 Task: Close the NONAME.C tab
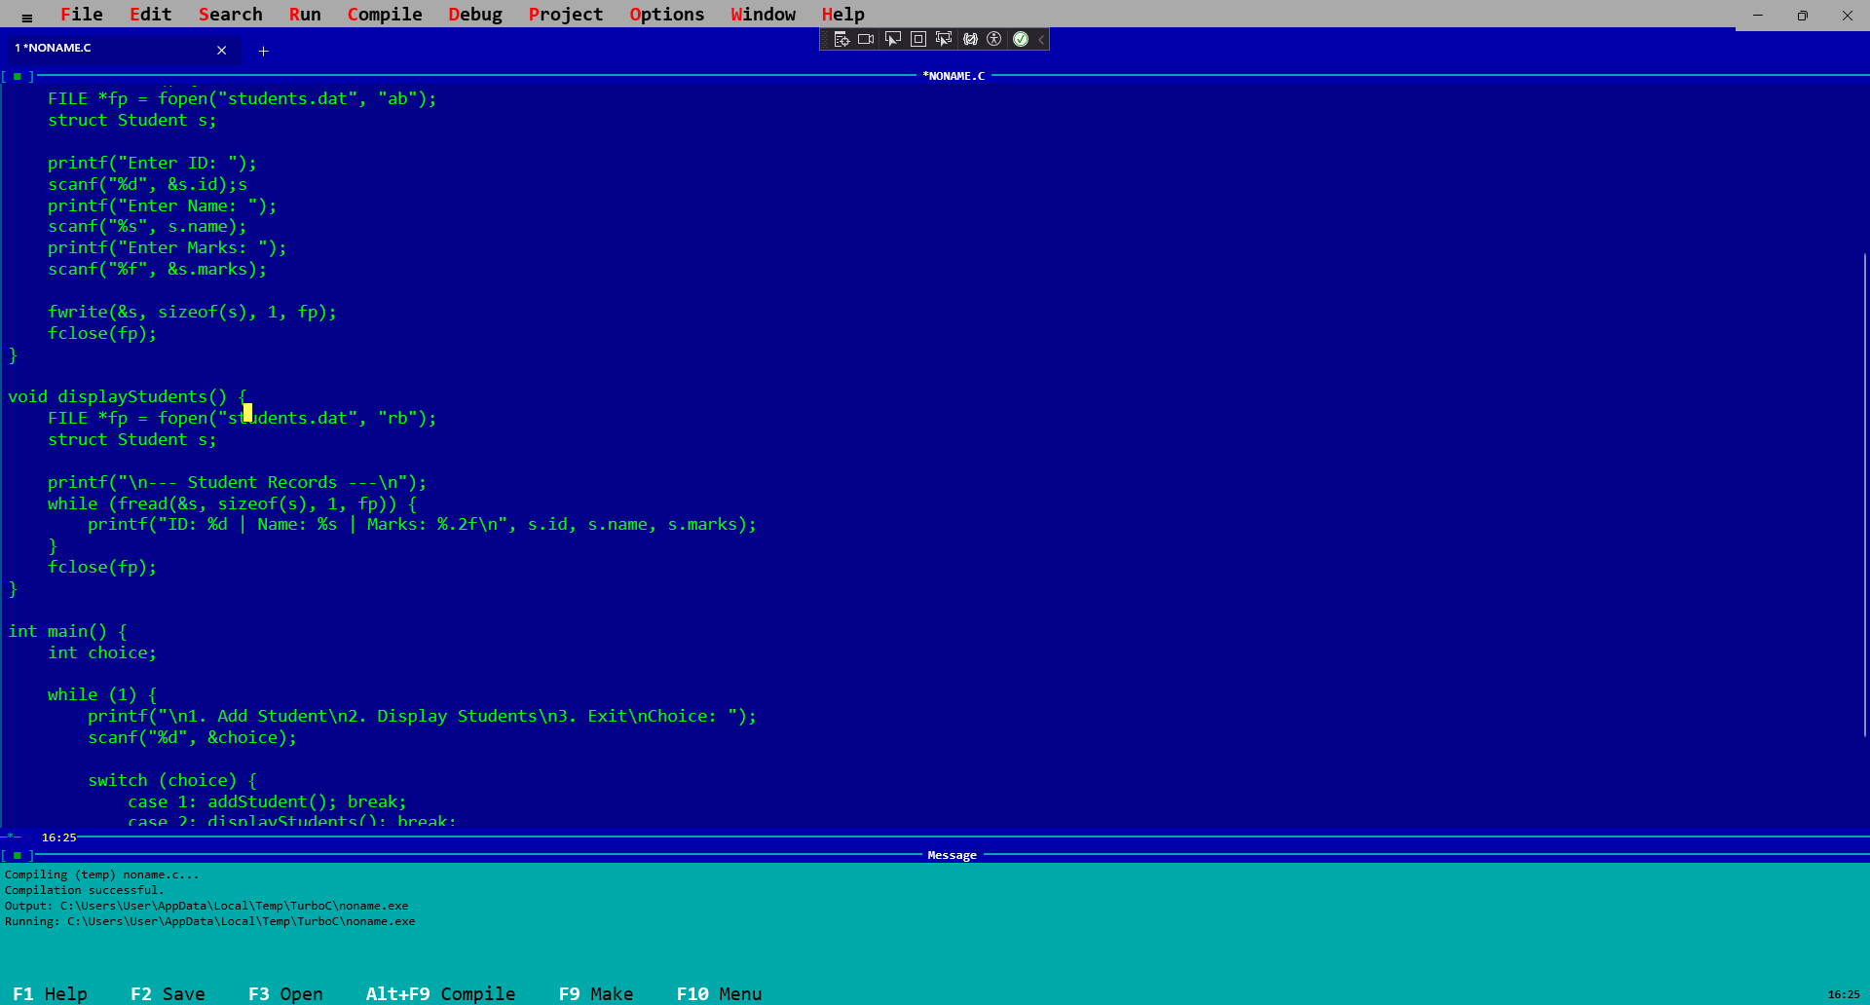click(222, 50)
